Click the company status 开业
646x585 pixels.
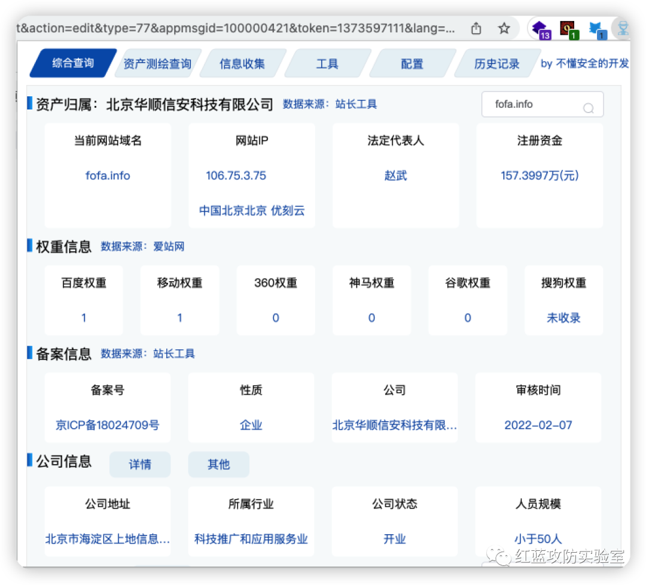[x=395, y=538]
